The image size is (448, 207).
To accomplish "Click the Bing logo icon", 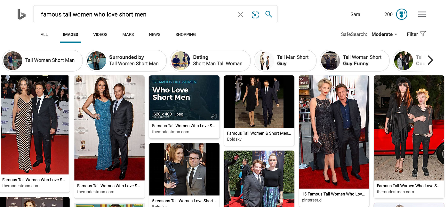I will [x=21, y=14].
